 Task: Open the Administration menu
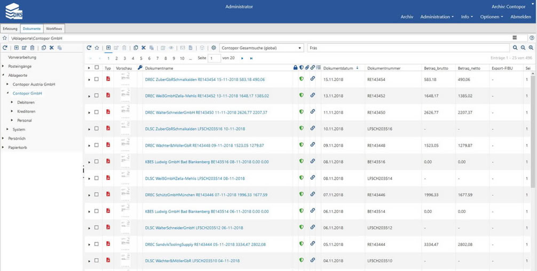(437, 17)
